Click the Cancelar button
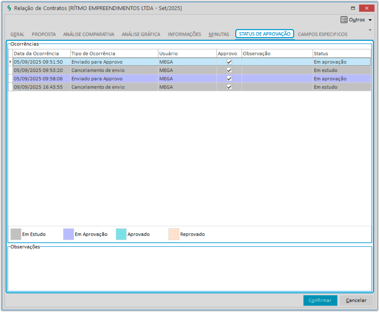 [x=356, y=300]
